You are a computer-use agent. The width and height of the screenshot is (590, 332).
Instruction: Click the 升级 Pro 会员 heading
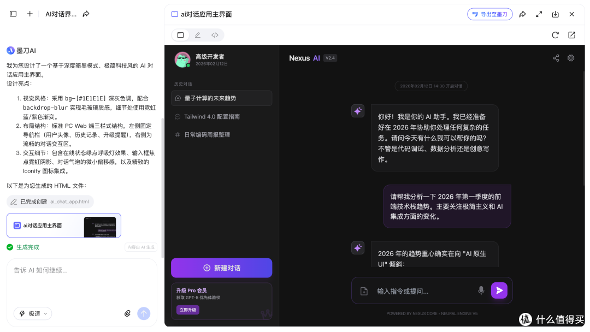click(192, 290)
